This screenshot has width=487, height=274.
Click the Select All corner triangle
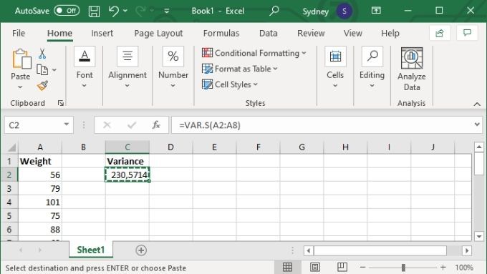[x=11, y=147]
